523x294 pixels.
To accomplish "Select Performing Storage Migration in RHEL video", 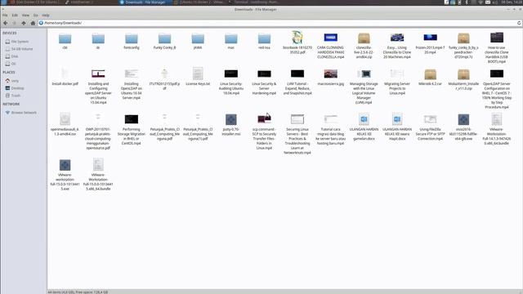I will coord(132,129).
